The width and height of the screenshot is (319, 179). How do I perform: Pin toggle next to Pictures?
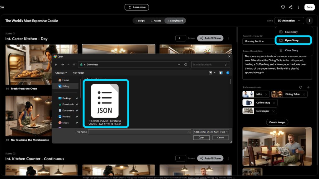[x=77, y=117]
